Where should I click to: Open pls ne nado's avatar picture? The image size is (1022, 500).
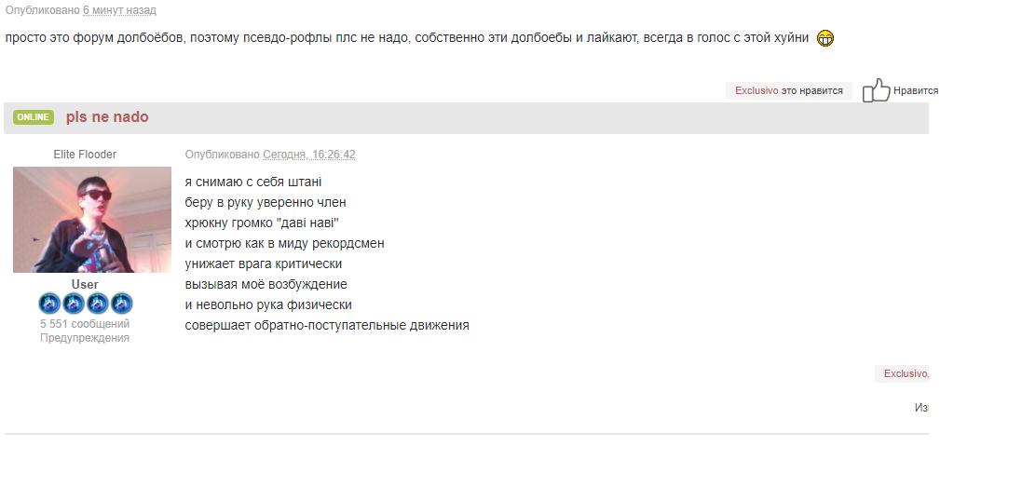92,220
